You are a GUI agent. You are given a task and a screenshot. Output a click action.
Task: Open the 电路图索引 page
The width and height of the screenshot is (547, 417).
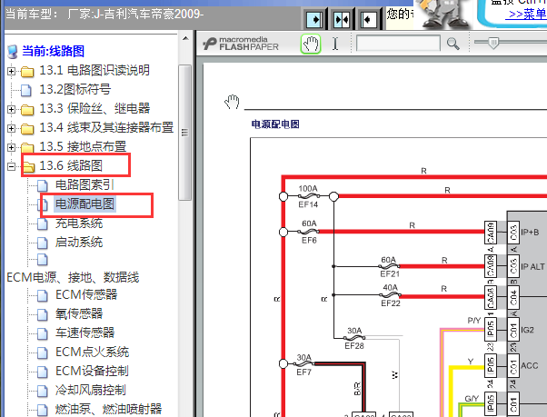pyautogui.click(x=85, y=184)
